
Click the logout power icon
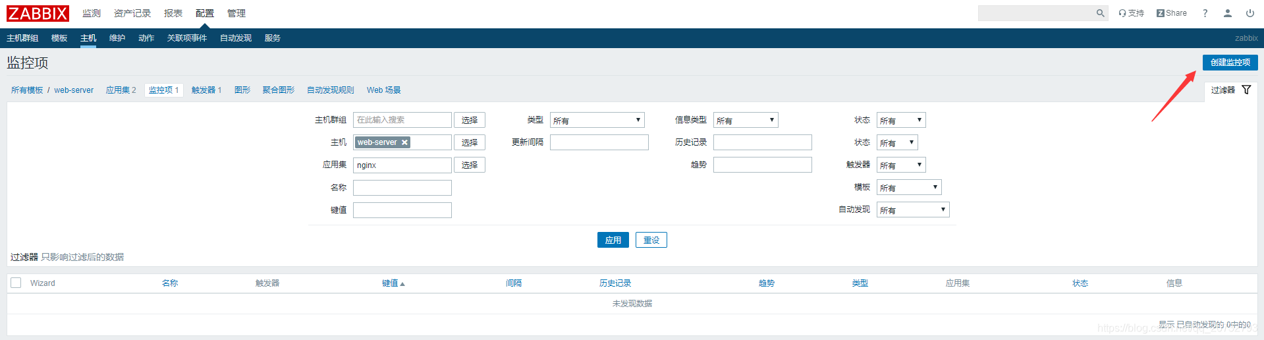1250,13
